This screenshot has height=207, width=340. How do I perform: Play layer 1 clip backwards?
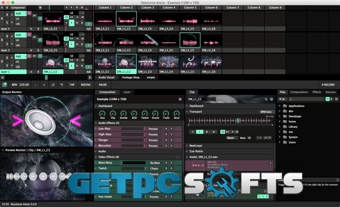click(x=66, y=66)
